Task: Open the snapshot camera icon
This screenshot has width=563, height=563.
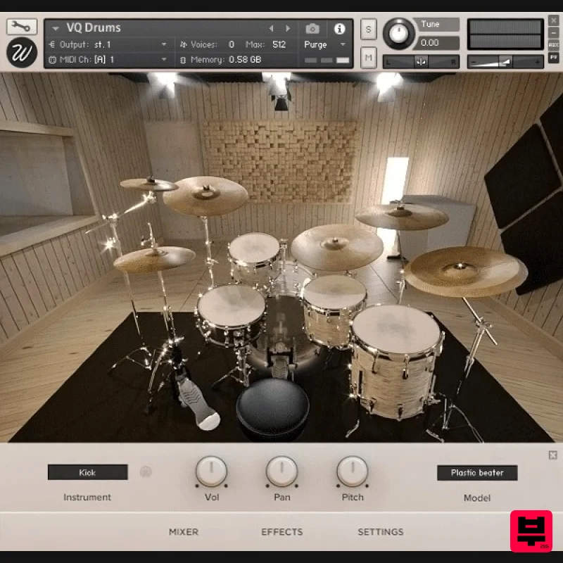Action: point(312,30)
